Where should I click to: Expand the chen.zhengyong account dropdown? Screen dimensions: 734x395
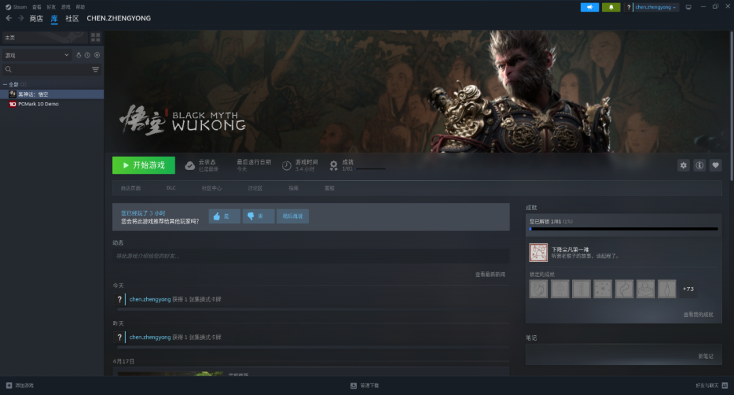[655, 7]
